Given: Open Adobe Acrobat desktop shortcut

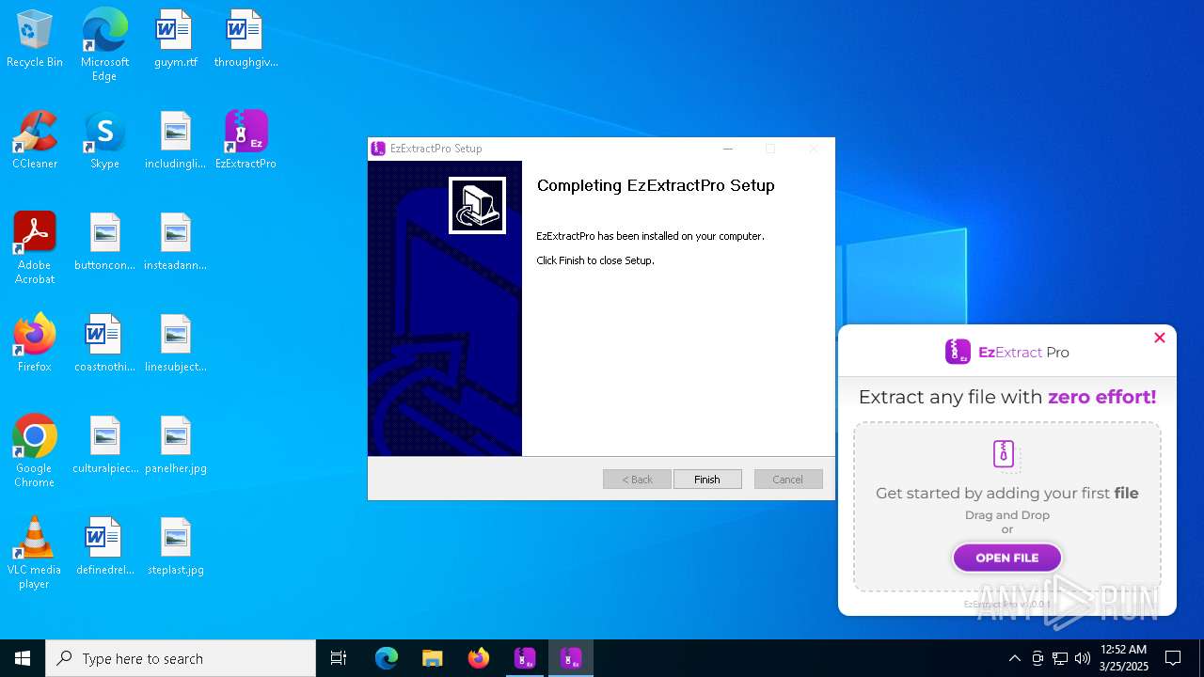Looking at the screenshot, I should click(x=35, y=248).
